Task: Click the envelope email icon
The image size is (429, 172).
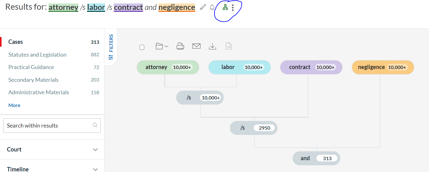Action: click(x=196, y=46)
